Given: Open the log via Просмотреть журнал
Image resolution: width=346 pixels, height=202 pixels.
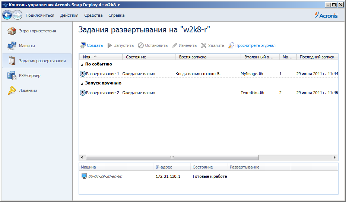Looking at the screenshot, I should point(255,45).
